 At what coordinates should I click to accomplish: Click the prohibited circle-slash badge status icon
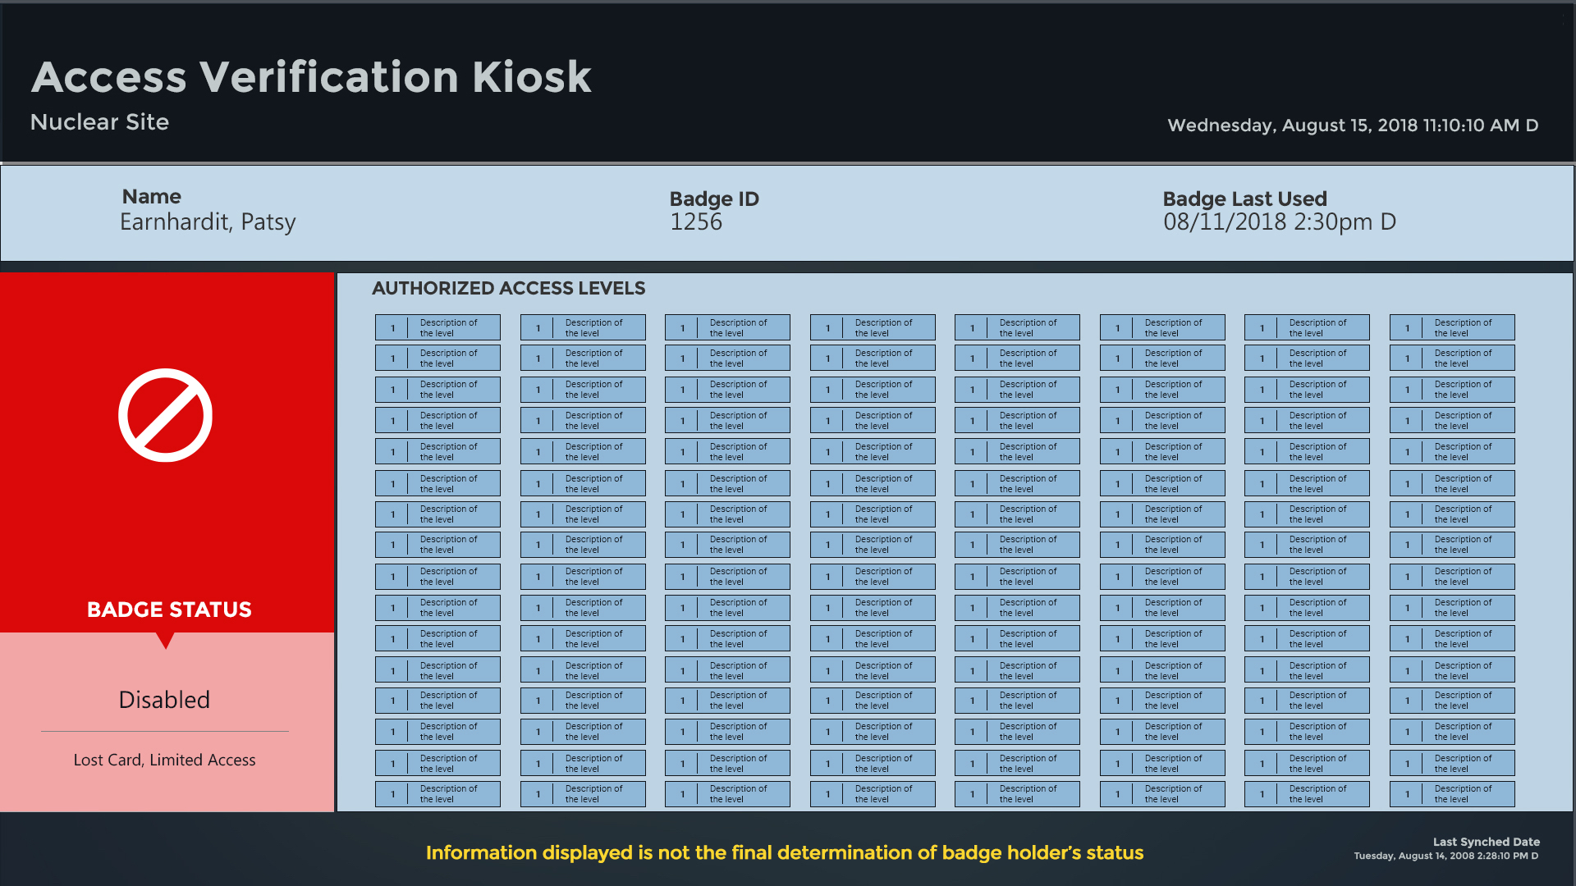click(x=165, y=415)
